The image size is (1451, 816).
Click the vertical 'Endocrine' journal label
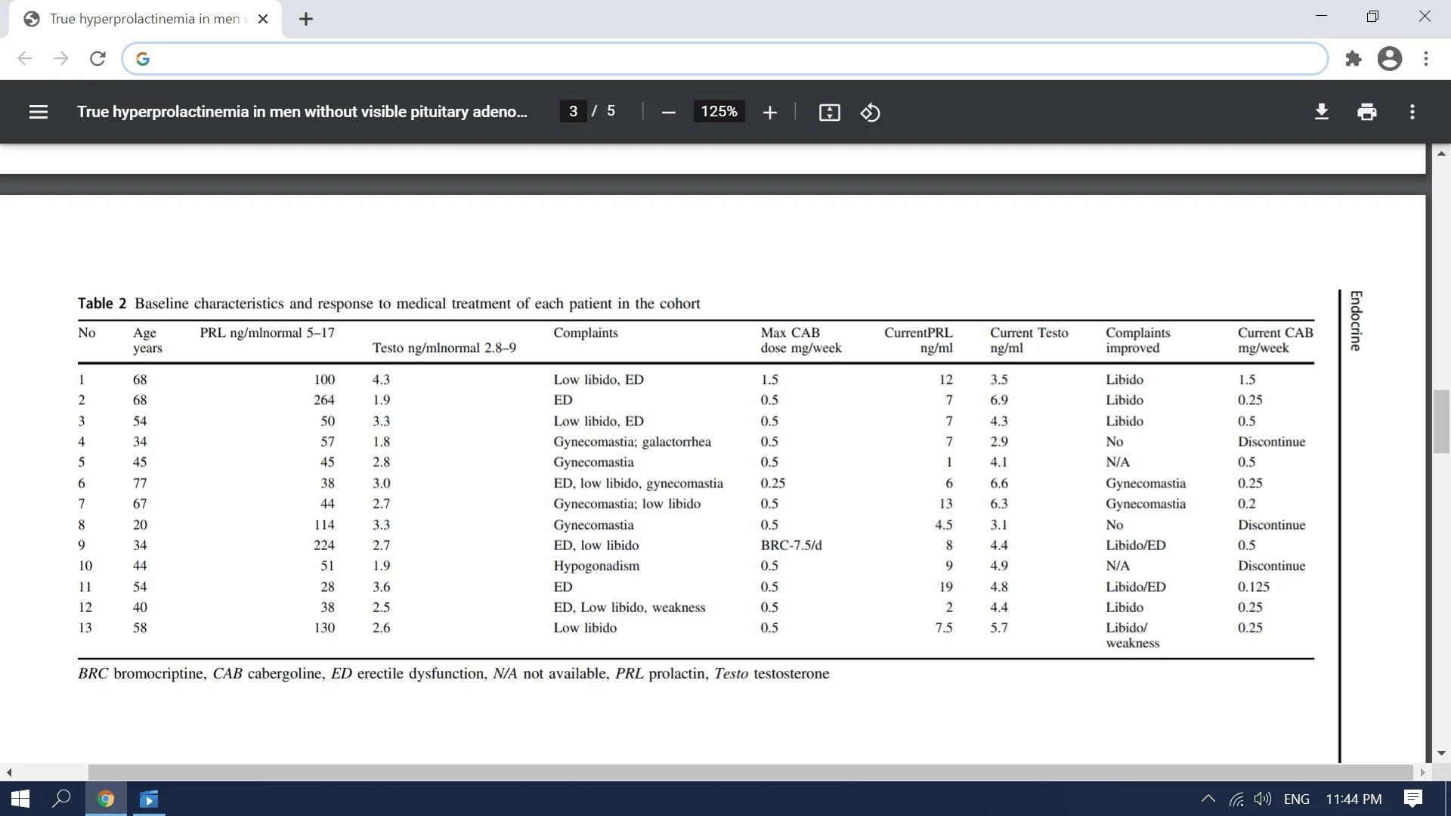pyautogui.click(x=1356, y=320)
